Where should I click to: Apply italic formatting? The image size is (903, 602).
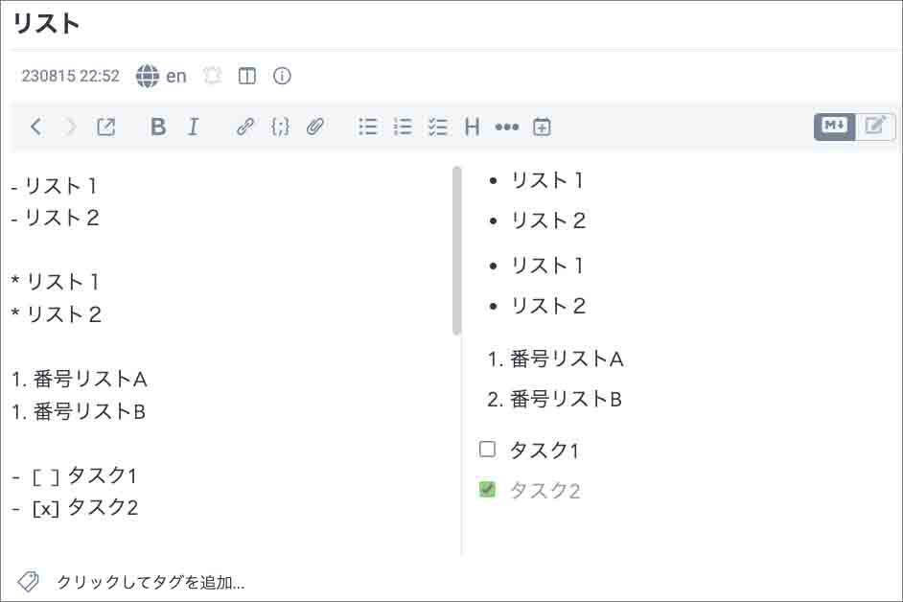(194, 127)
